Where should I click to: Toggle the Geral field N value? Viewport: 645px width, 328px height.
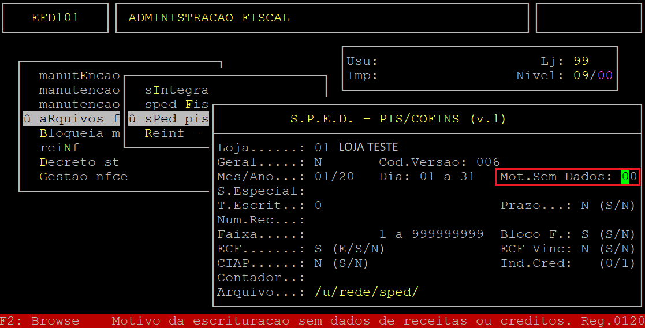318,162
